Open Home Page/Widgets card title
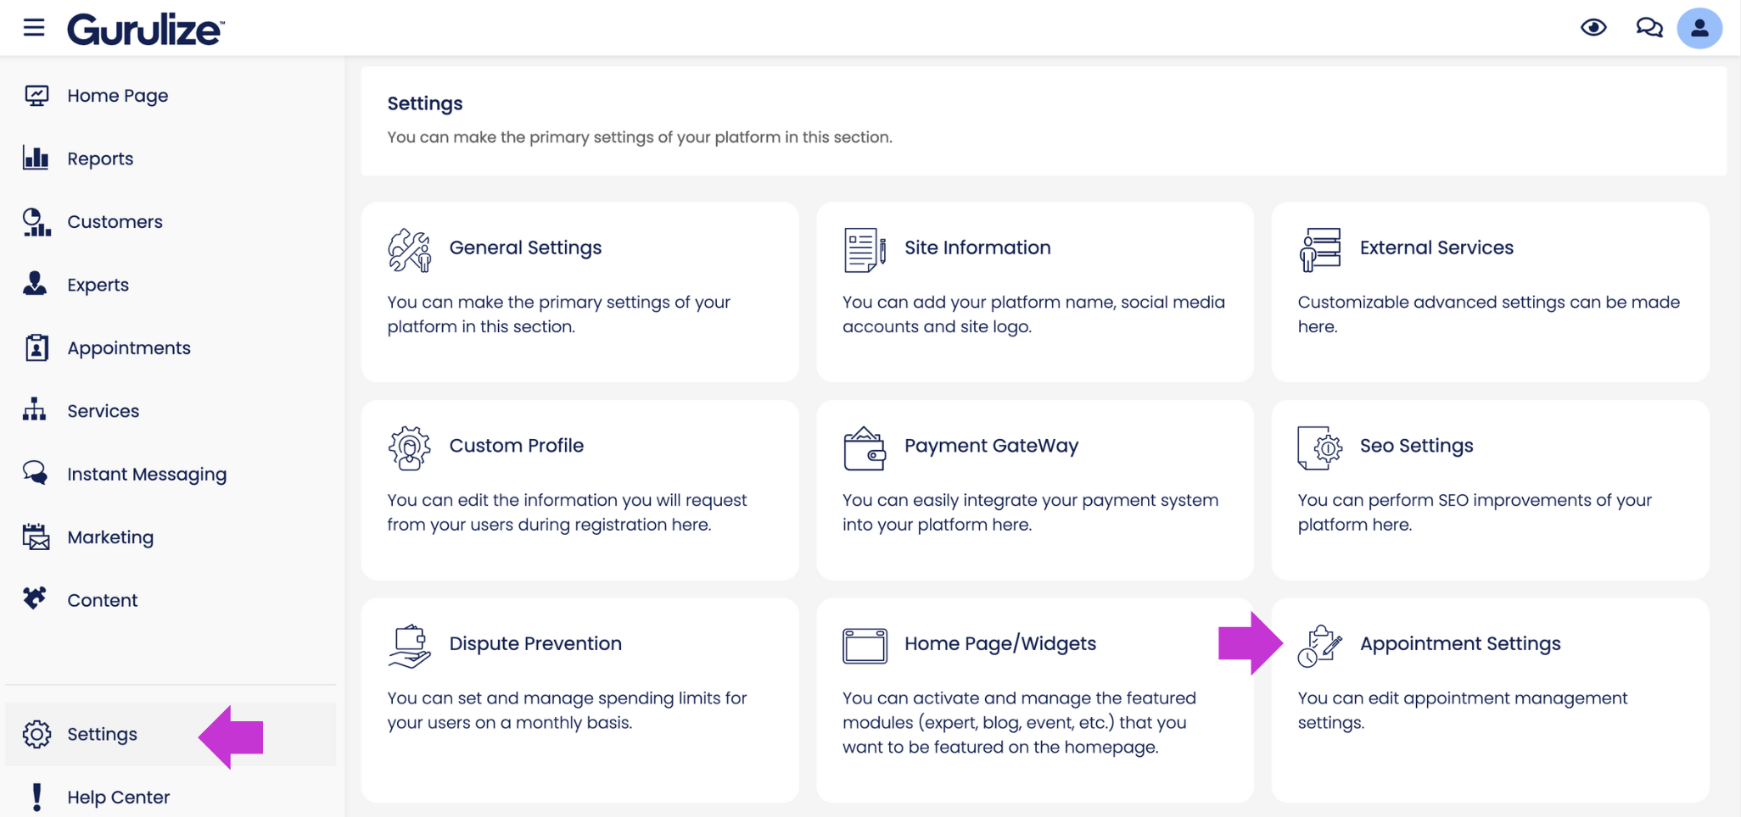This screenshot has width=1741, height=817. [999, 643]
